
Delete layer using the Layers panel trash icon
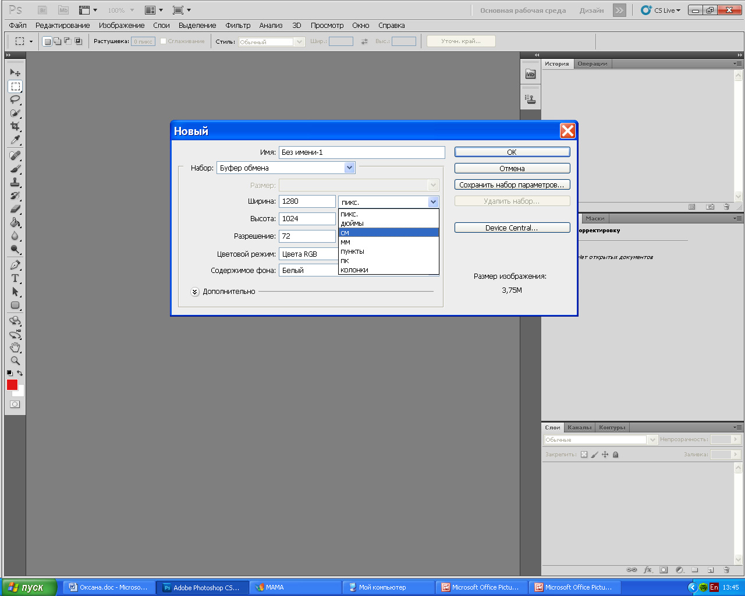(726, 570)
